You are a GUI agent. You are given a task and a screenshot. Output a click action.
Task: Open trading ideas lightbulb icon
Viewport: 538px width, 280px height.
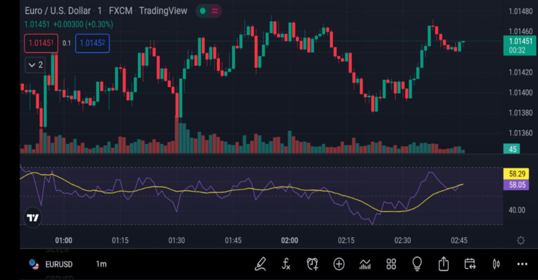click(x=417, y=264)
